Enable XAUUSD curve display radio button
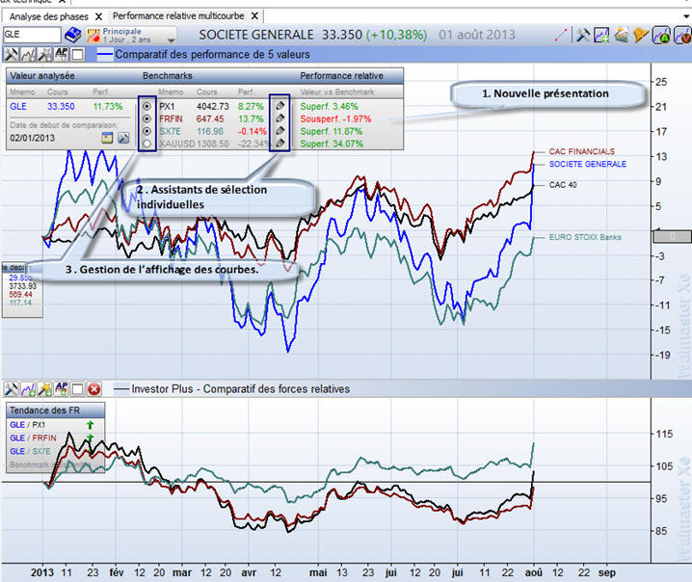692x582 pixels. point(146,144)
